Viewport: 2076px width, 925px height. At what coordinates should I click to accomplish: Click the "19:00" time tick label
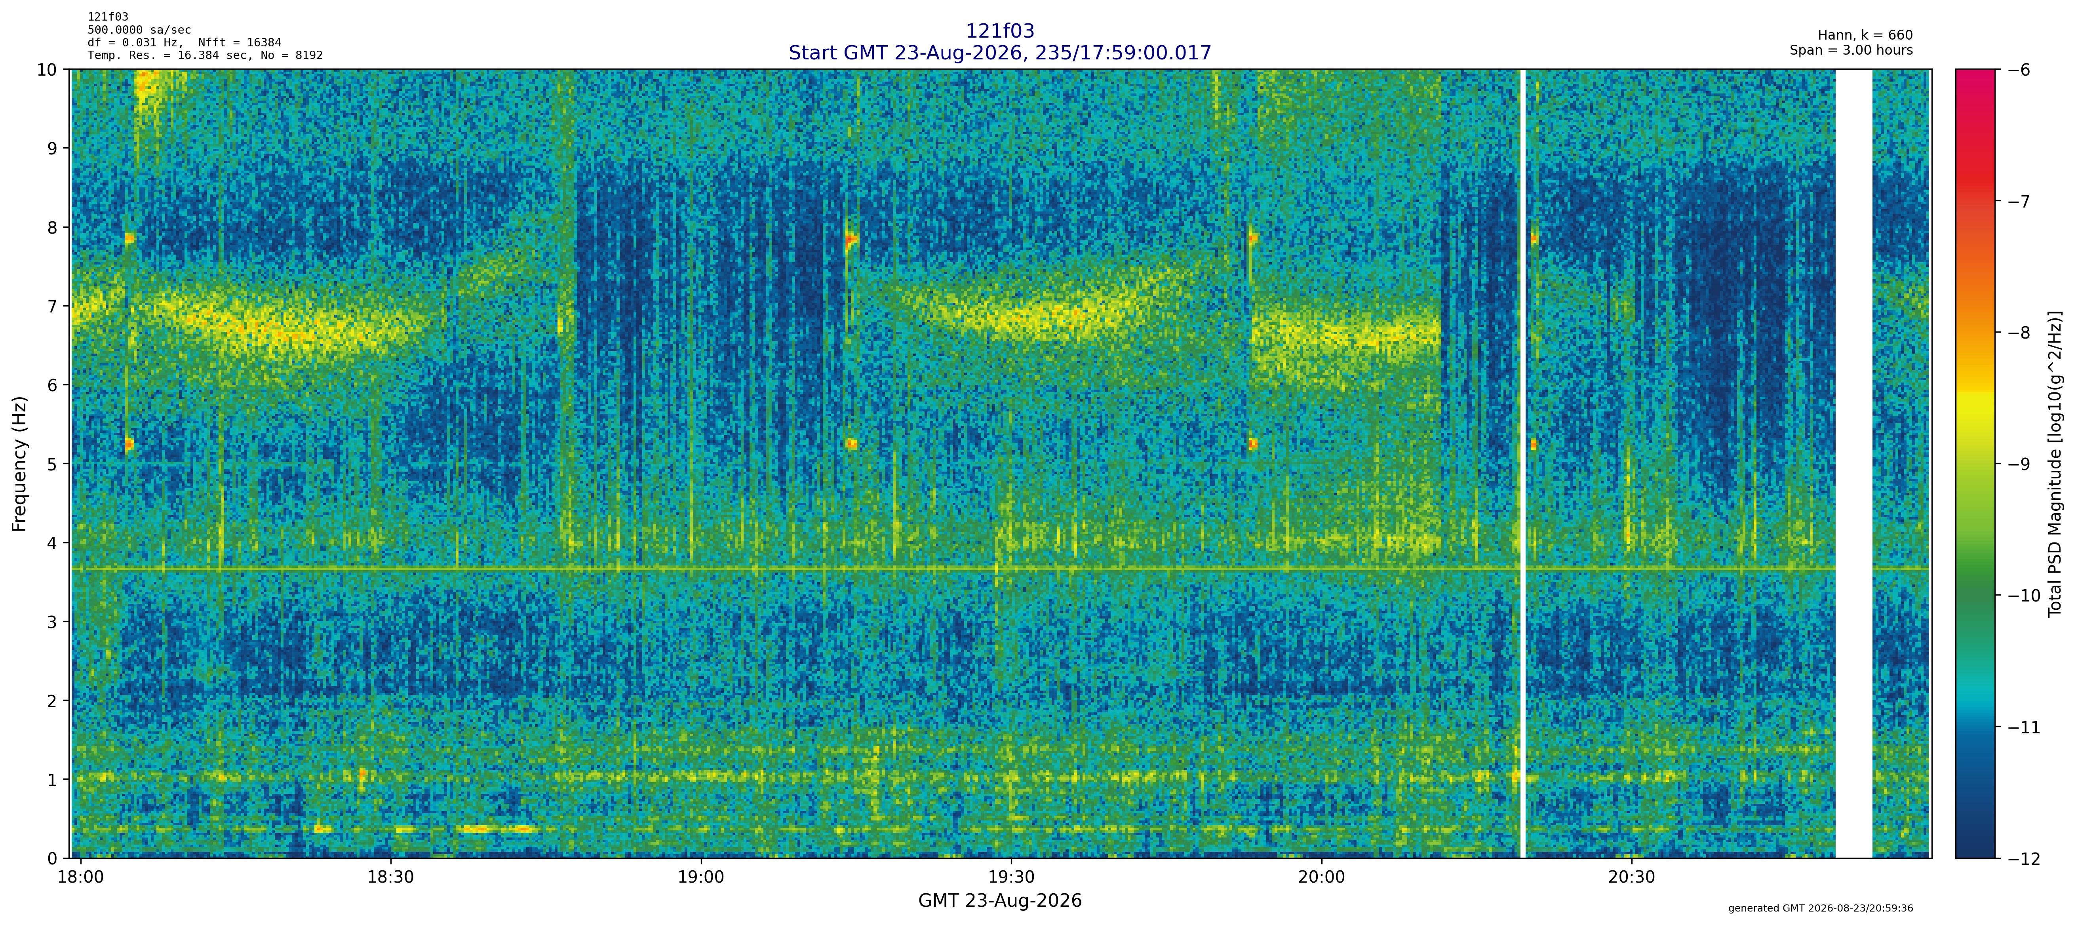[x=701, y=877]
